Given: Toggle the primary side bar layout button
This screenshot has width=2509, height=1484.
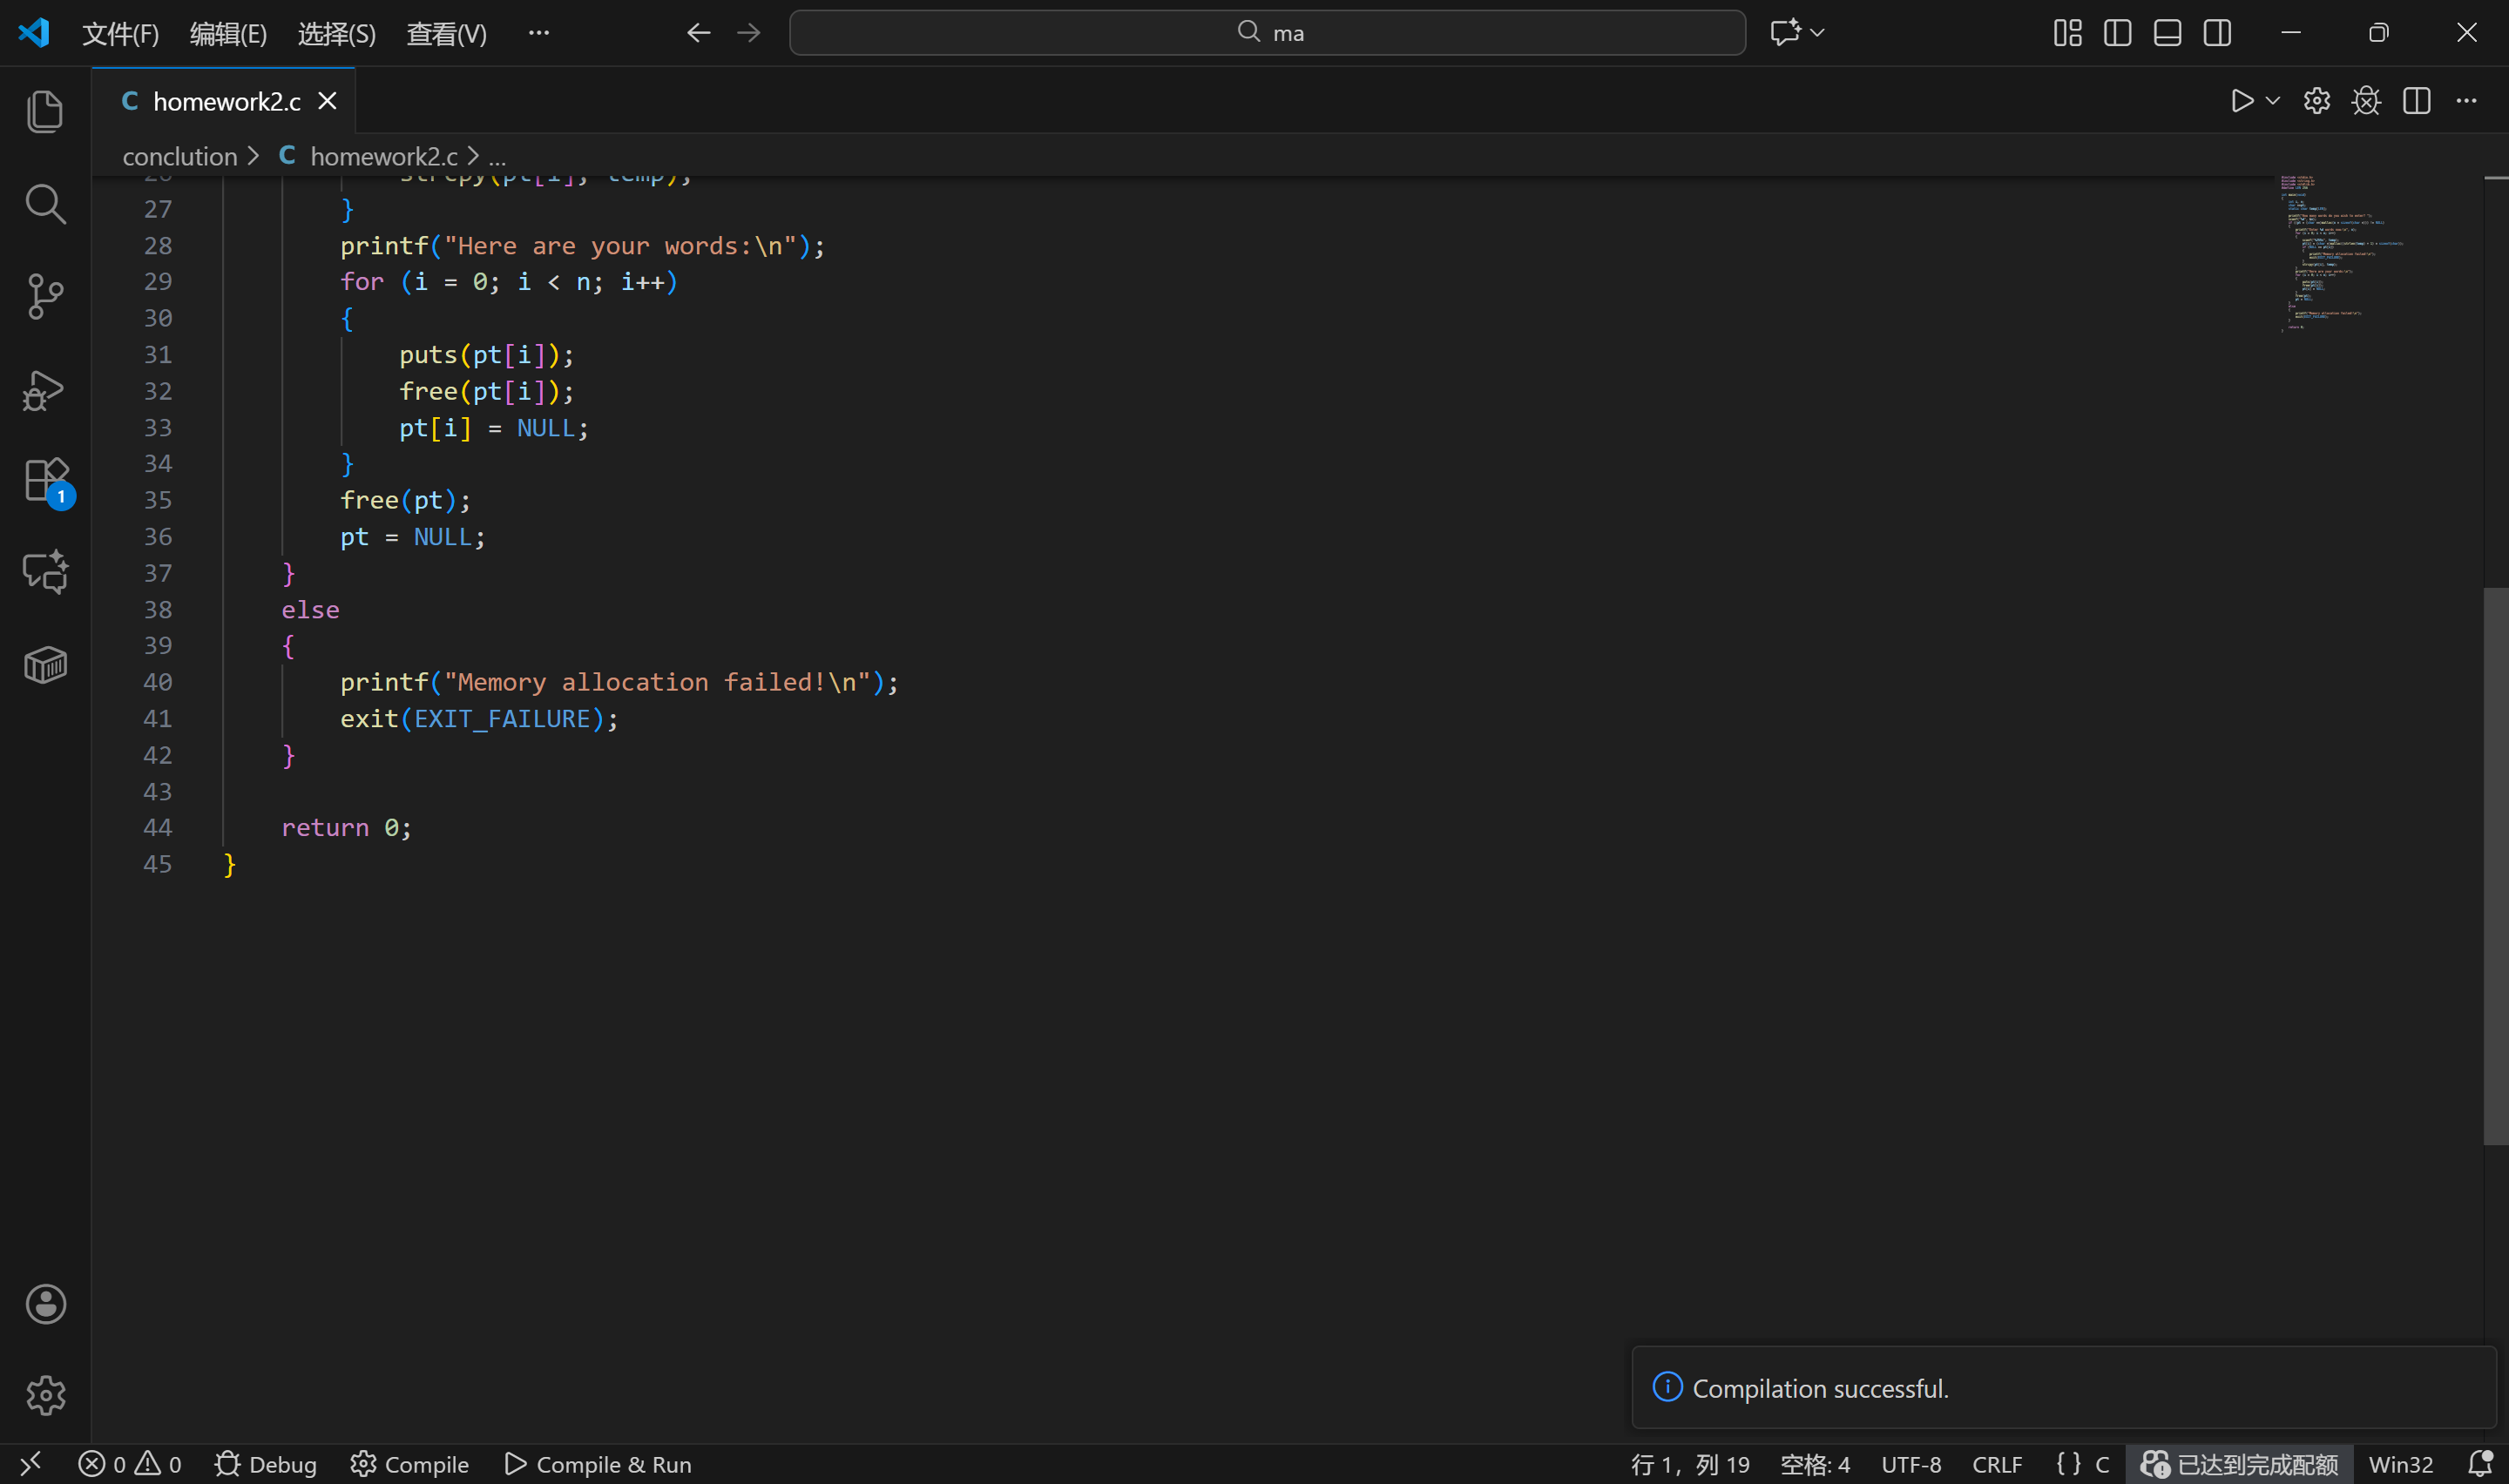Looking at the screenshot, I should [2117, 33].
